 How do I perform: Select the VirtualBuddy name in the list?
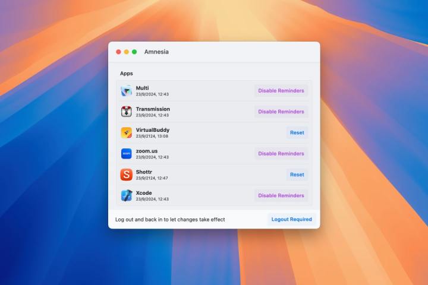point(153,129)
